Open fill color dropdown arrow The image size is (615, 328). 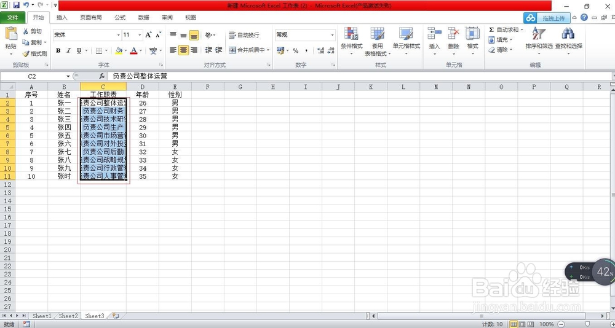pos(125,50)
